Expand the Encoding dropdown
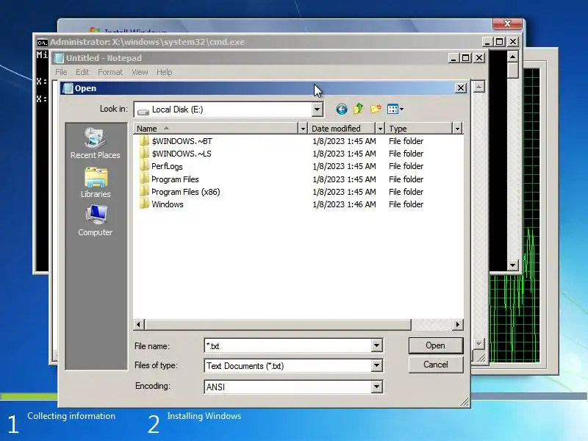Image resolution: width=588 pixels, height=441 pixels. 376,387
